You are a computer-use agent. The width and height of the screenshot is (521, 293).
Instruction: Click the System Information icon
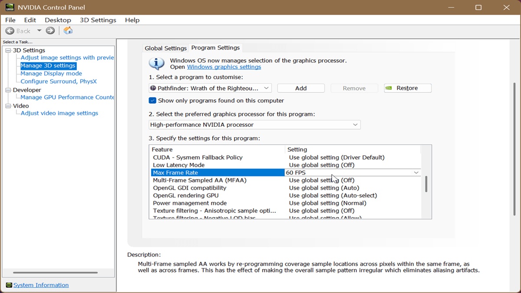pyautogui.click(x=9, y=285)
